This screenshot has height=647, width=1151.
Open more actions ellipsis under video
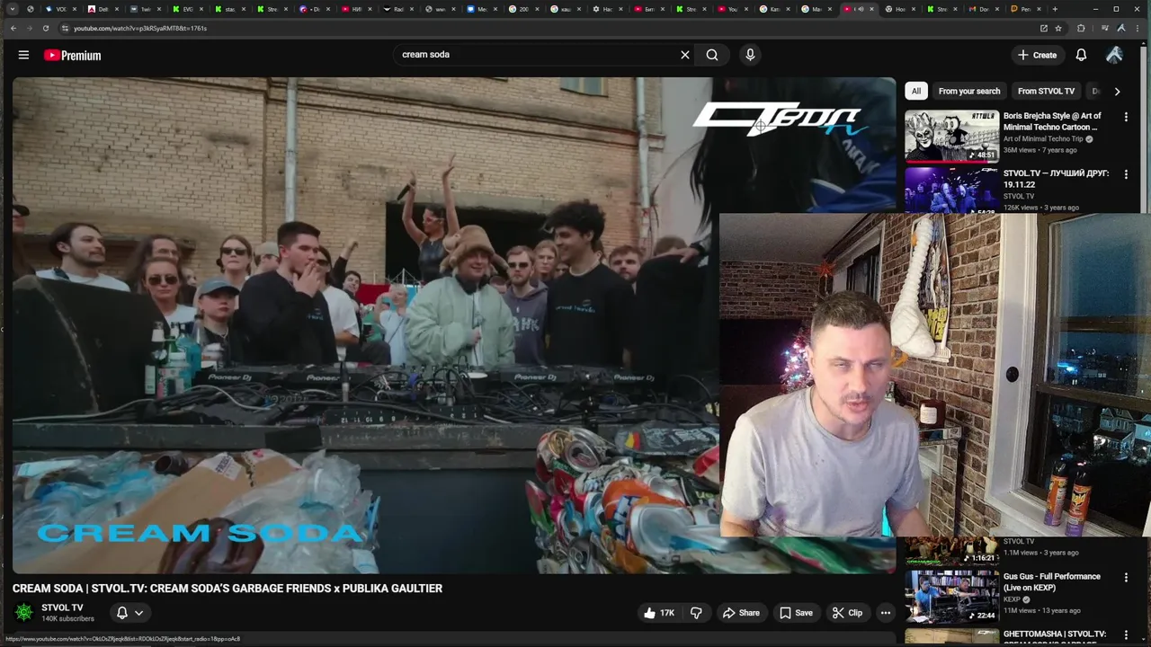coord(886,613)
